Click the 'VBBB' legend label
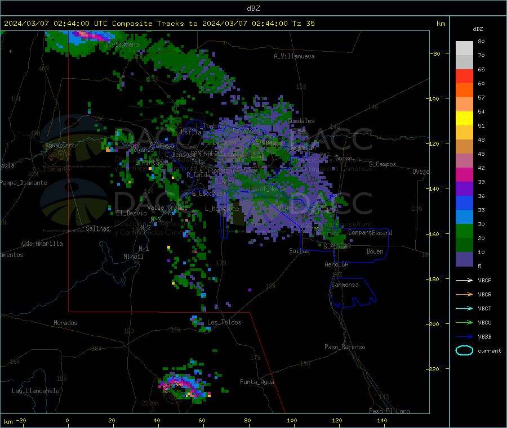The width and height of the screenshot is (507, 428). [484, 337]
